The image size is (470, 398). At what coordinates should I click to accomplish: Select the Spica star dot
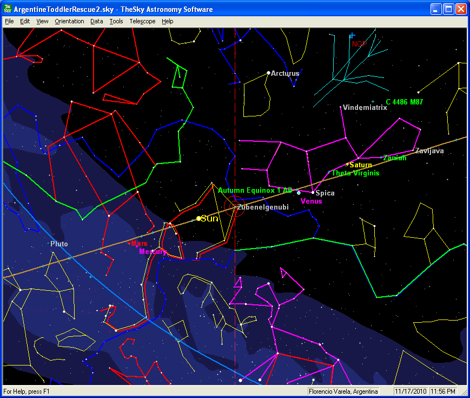(313, 192)
